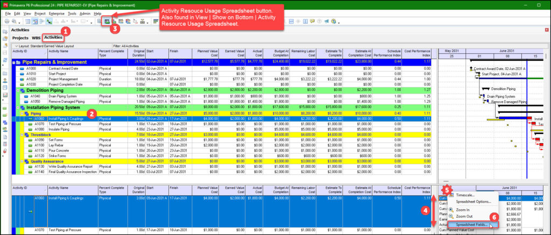The height and width of the screenshot is (235, 551).
Task: Open the Resource Usage Spreadsheet icon
Action: [x=121, y=21]
